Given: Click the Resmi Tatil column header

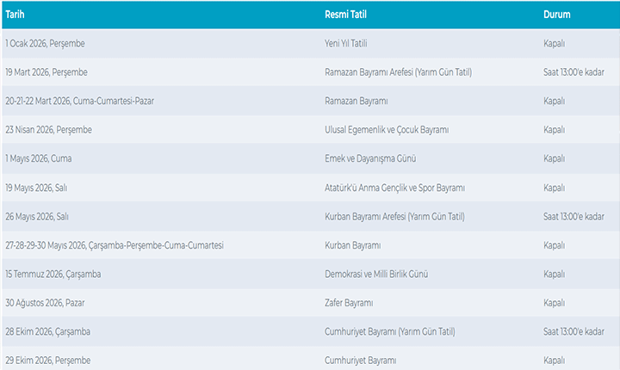Looking at the screenshot, I should pos(344,15).
